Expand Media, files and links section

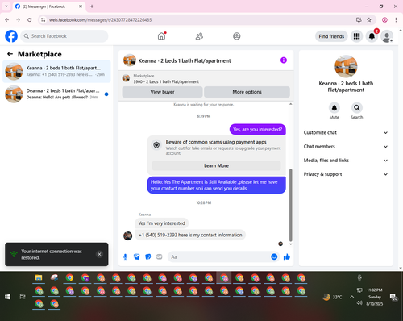pyautogui.click(x=346, y=160)
